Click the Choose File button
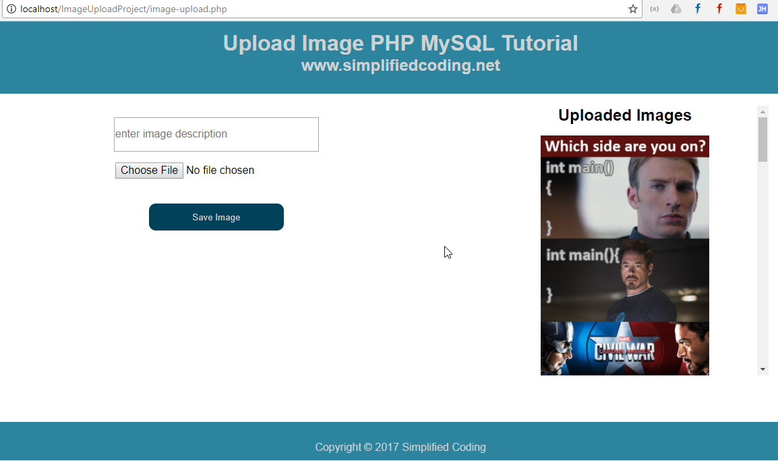 click(149, 171)
